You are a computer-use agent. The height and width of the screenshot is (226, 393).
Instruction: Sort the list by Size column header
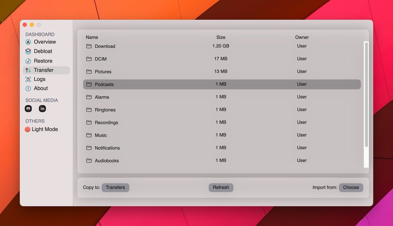coord(221,37)
